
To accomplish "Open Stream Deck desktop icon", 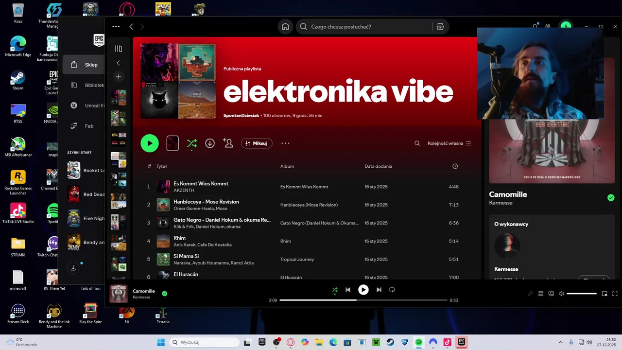I will 18,314.
